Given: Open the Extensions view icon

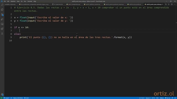Looking at the screenshot, I should click(x=2, y=29).
